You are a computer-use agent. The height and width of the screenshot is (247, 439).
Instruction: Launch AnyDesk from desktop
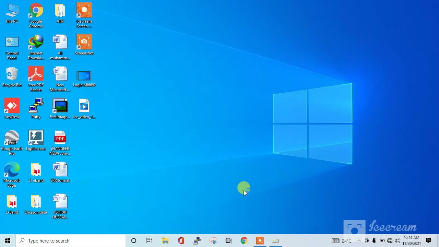click(x=12, y=109)
